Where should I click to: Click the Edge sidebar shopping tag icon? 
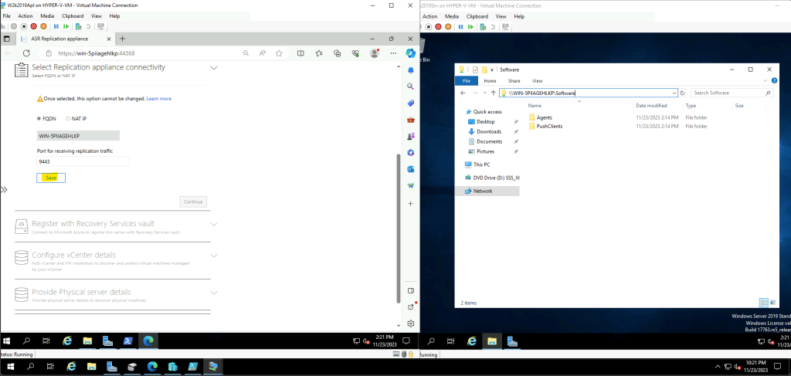pyautogui.click(x=411, y=103)
